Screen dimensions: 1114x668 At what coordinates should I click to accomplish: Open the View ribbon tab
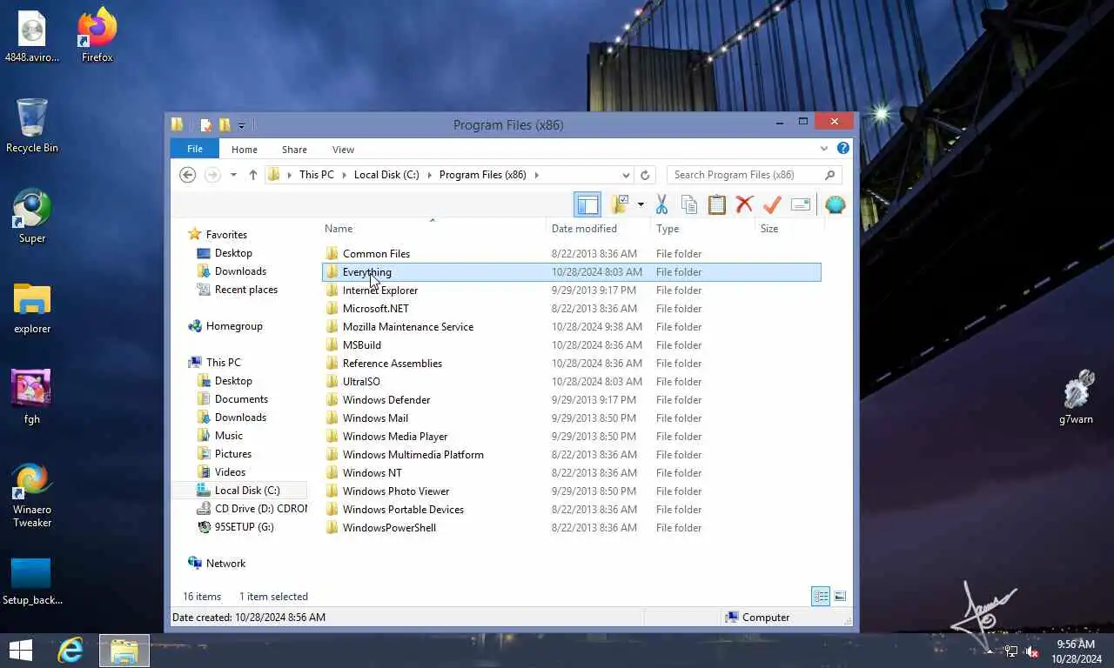343,150
